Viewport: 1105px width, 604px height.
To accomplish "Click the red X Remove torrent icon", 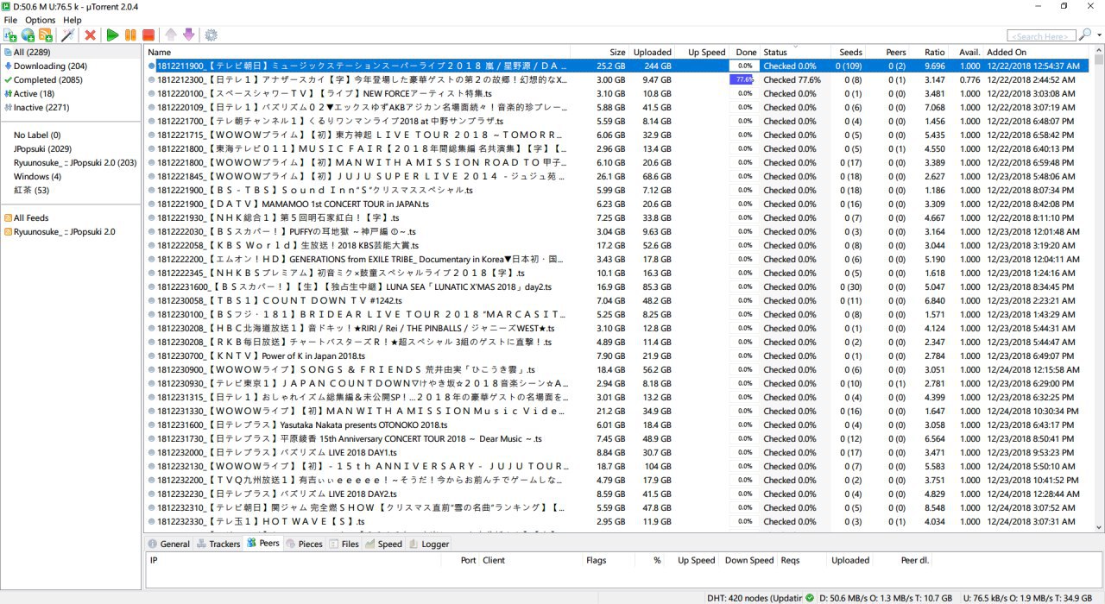I will click(90, 35).
